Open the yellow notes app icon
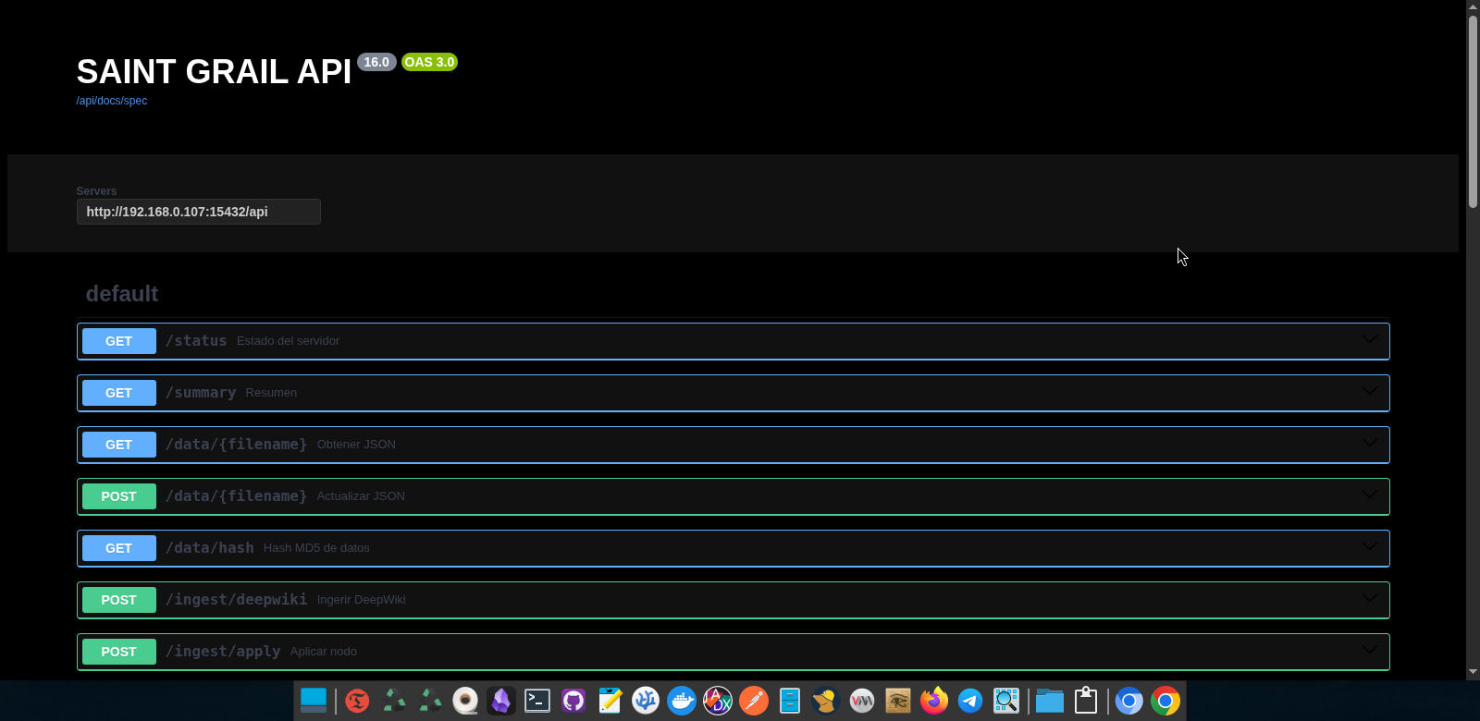1480x721 pixels. tap(610, 701)
